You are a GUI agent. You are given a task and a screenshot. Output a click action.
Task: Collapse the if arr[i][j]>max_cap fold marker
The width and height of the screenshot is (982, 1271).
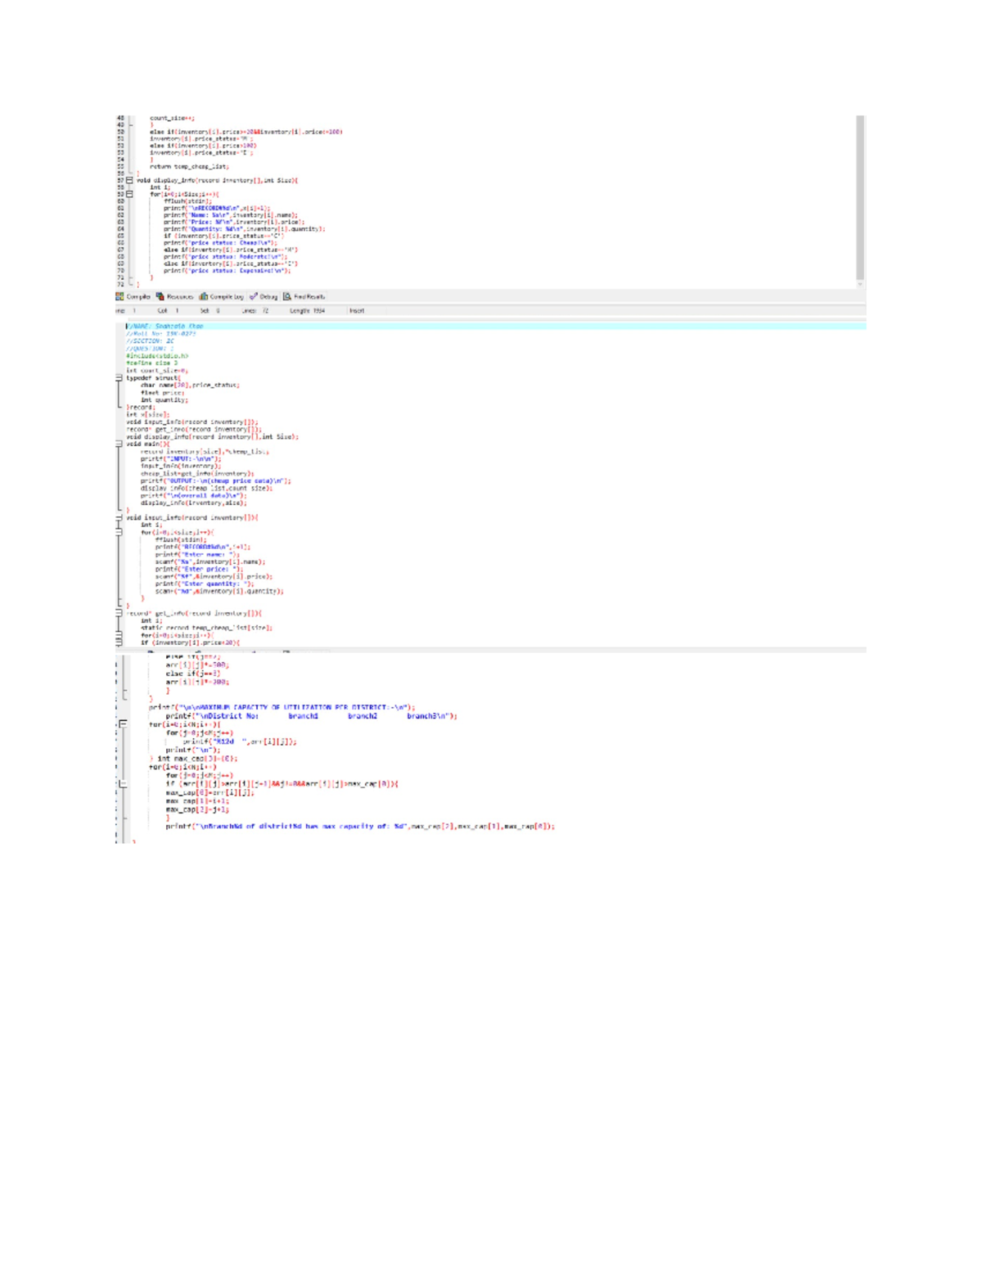(123, 784)
